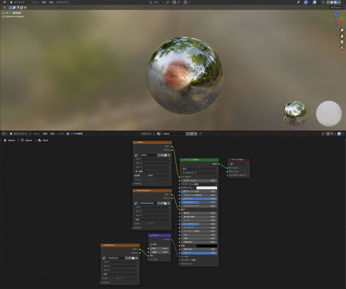Unlink image with X in Metal Bump node

[x=137, y=258]
